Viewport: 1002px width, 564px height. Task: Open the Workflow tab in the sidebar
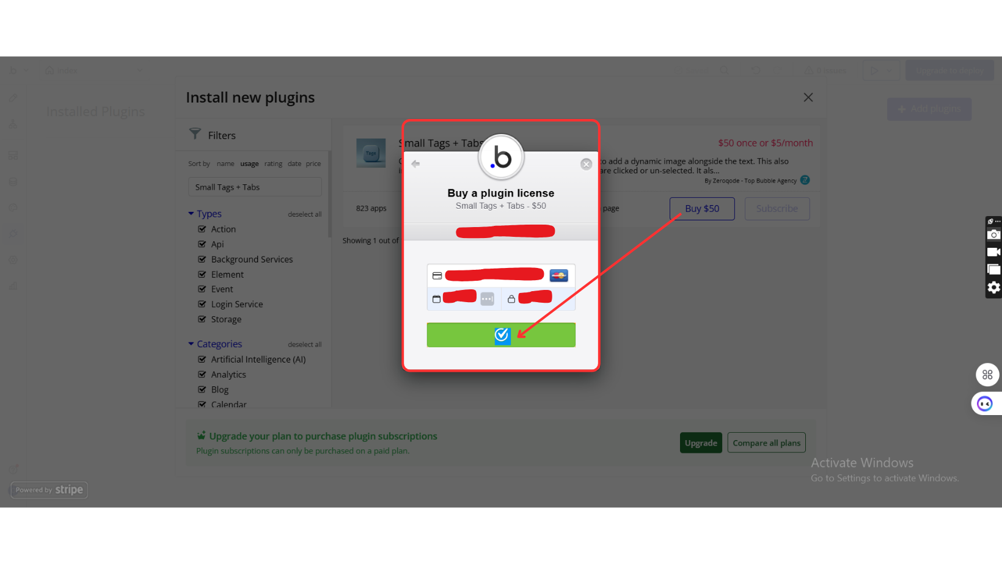[x=13, y=125]
